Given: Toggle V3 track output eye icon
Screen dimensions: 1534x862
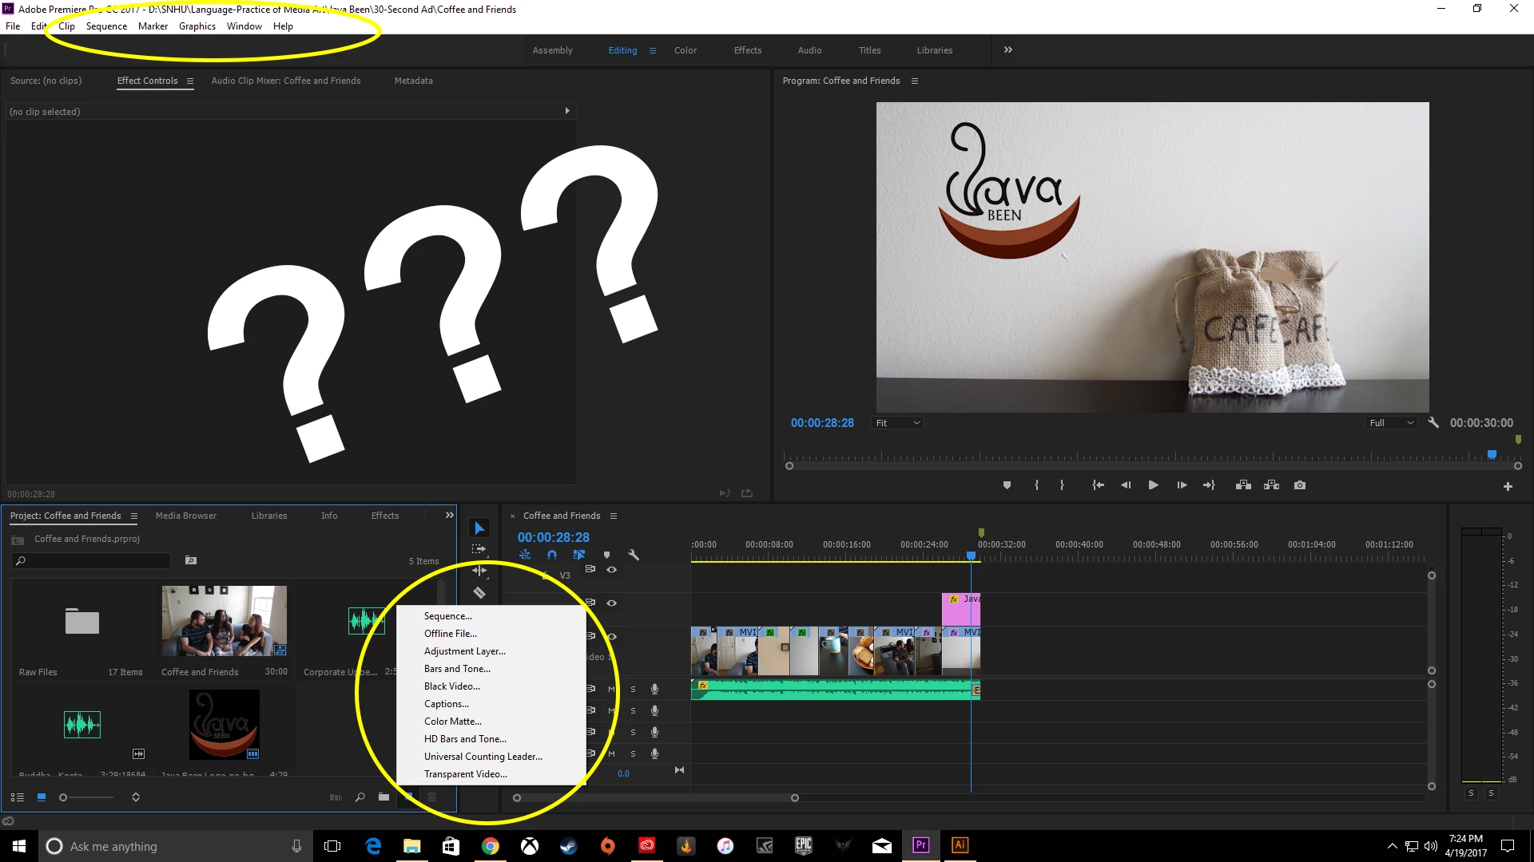Looking at the screenshot, I should [x=611, y=570].
